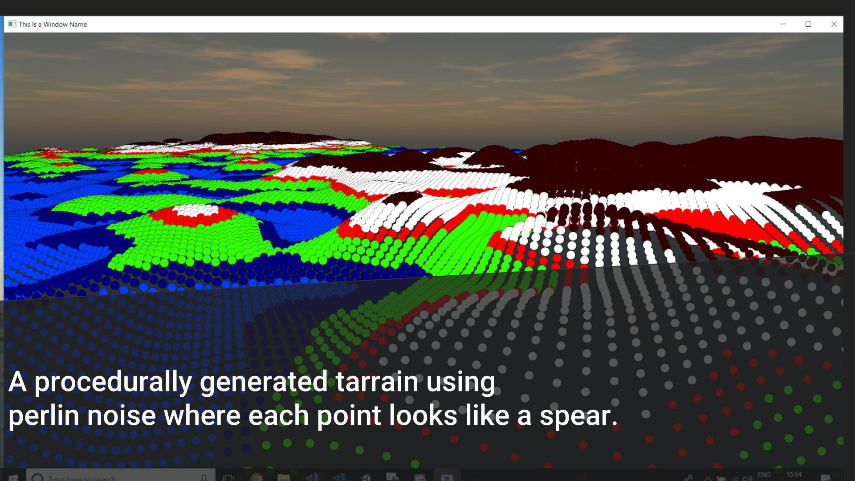The height and width of the screenshot is (481, 855).
Task: Click the microphone icon in search box
Action: coord(204,477)
